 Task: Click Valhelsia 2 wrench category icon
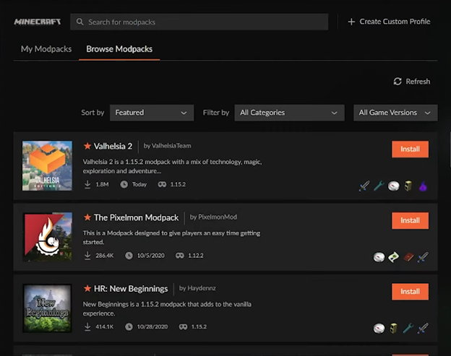coord(379,186)
